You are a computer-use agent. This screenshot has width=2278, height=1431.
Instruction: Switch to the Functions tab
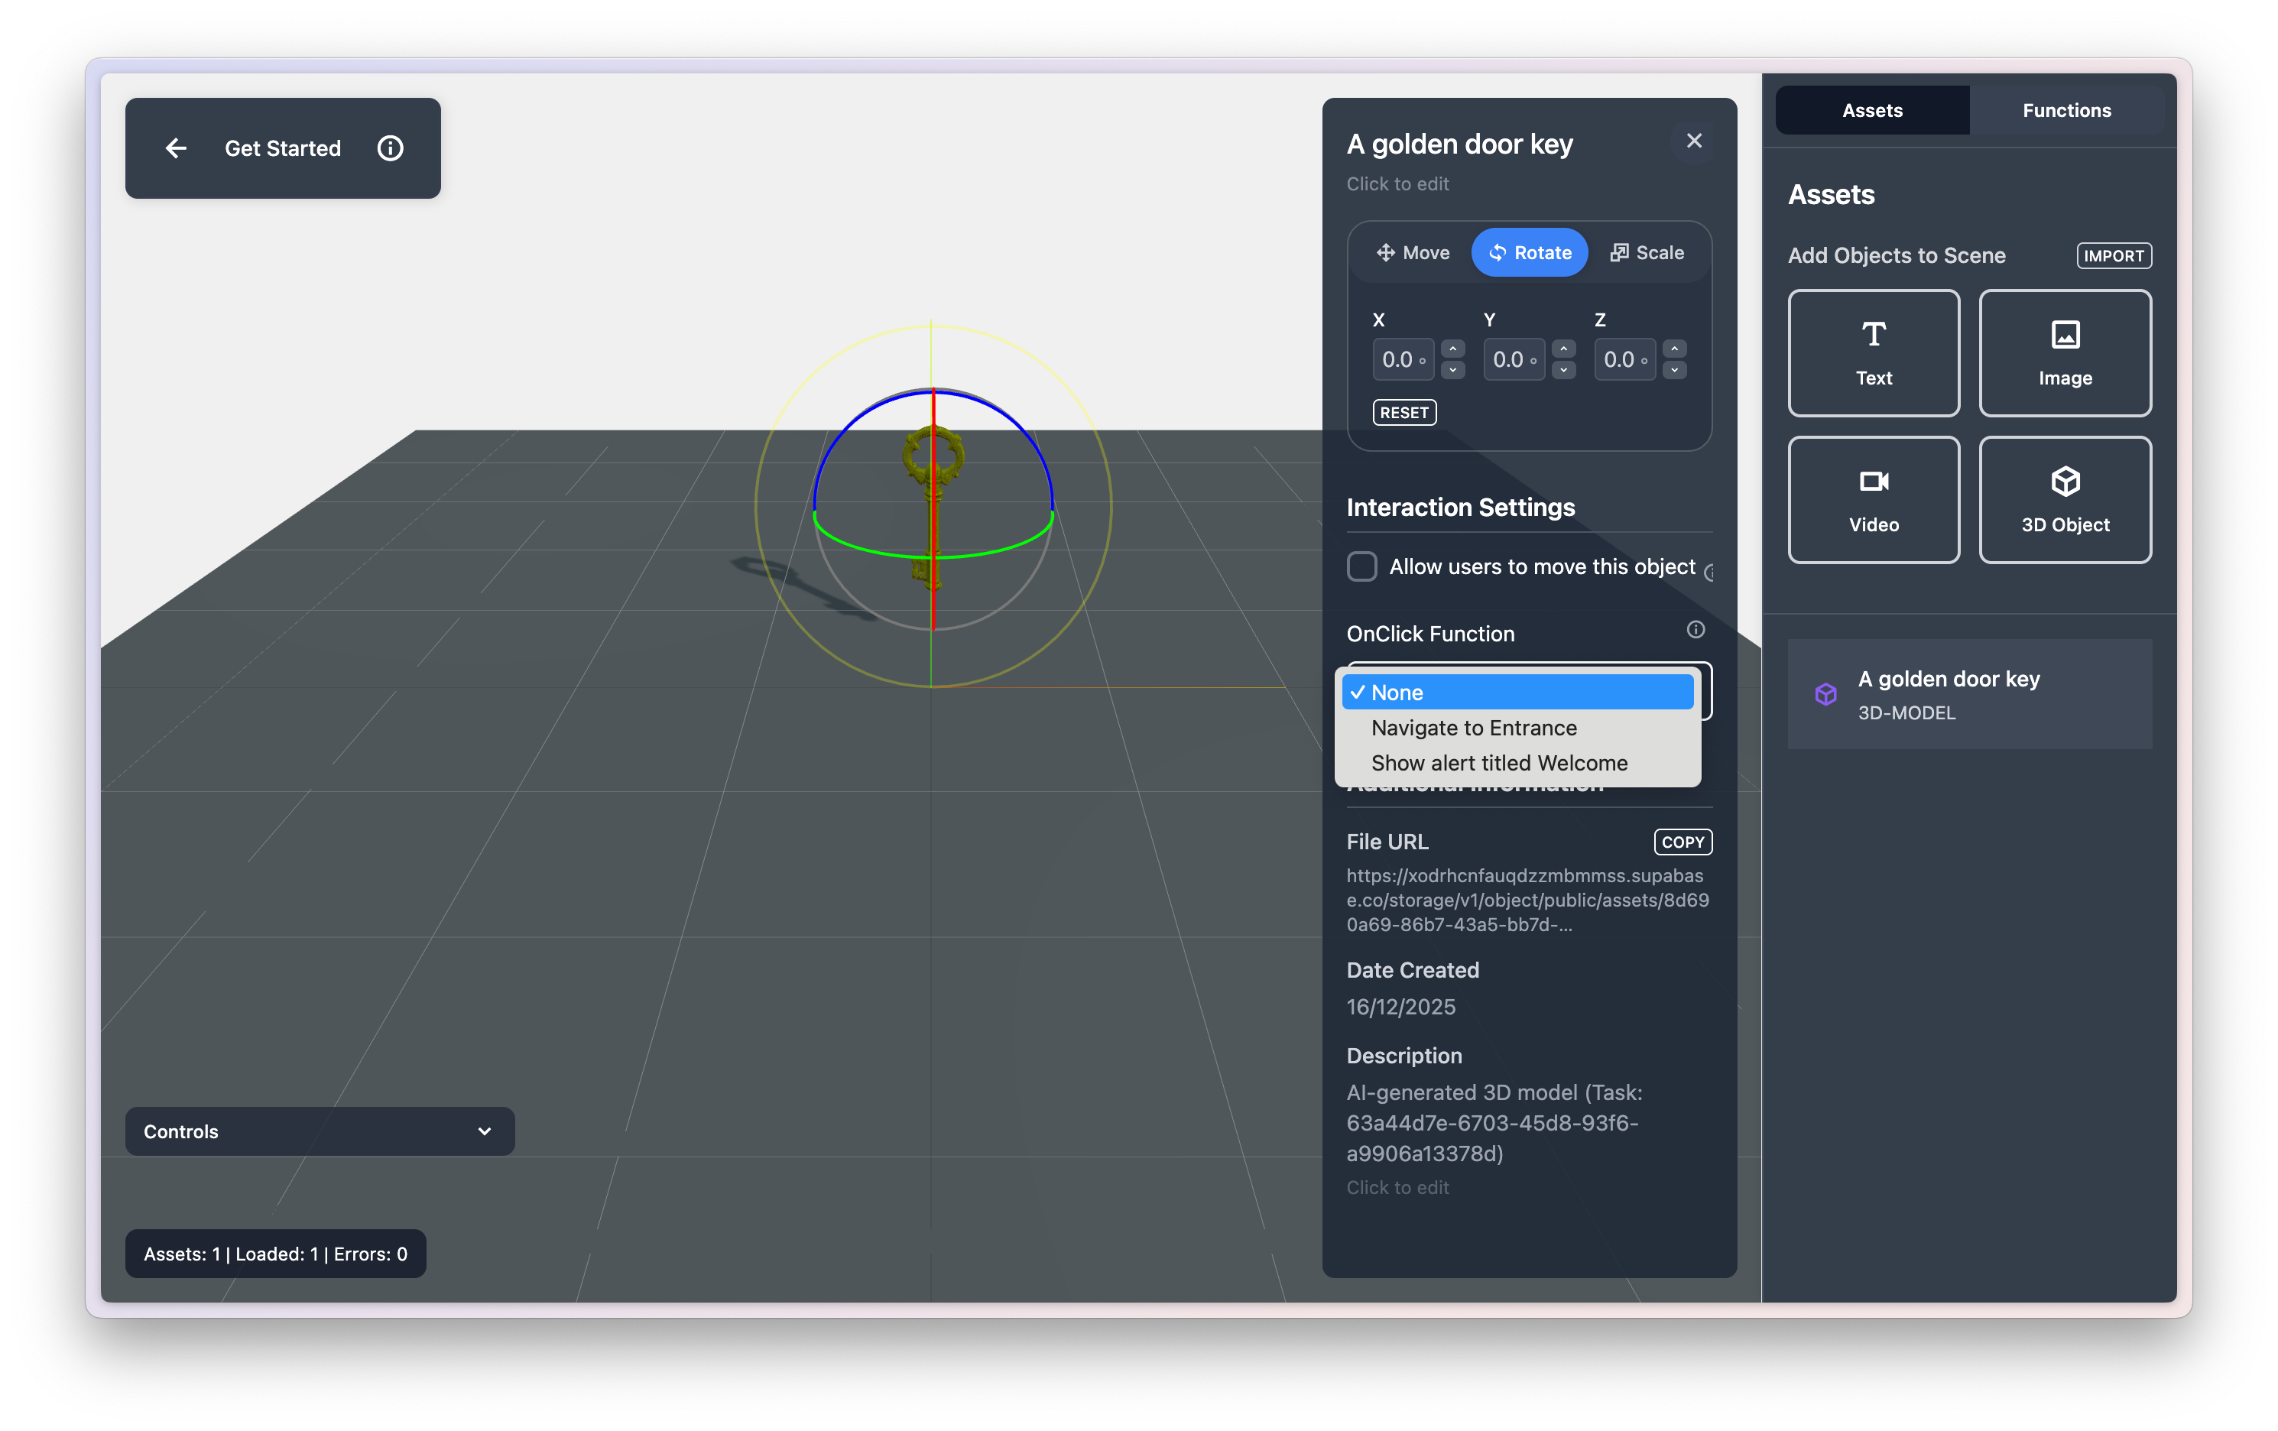[x=2066, y=111]
